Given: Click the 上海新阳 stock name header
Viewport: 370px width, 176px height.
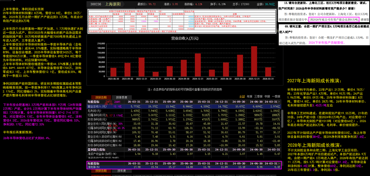Looking at the screenshot, I should tap(113, 4).
